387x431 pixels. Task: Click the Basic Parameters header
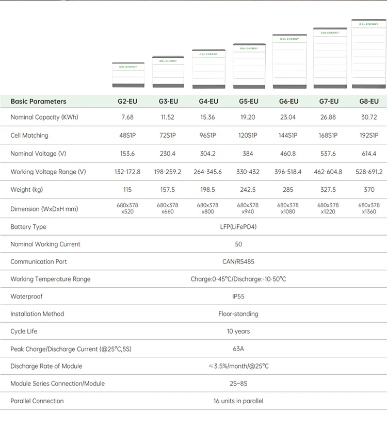pos(39,102)
